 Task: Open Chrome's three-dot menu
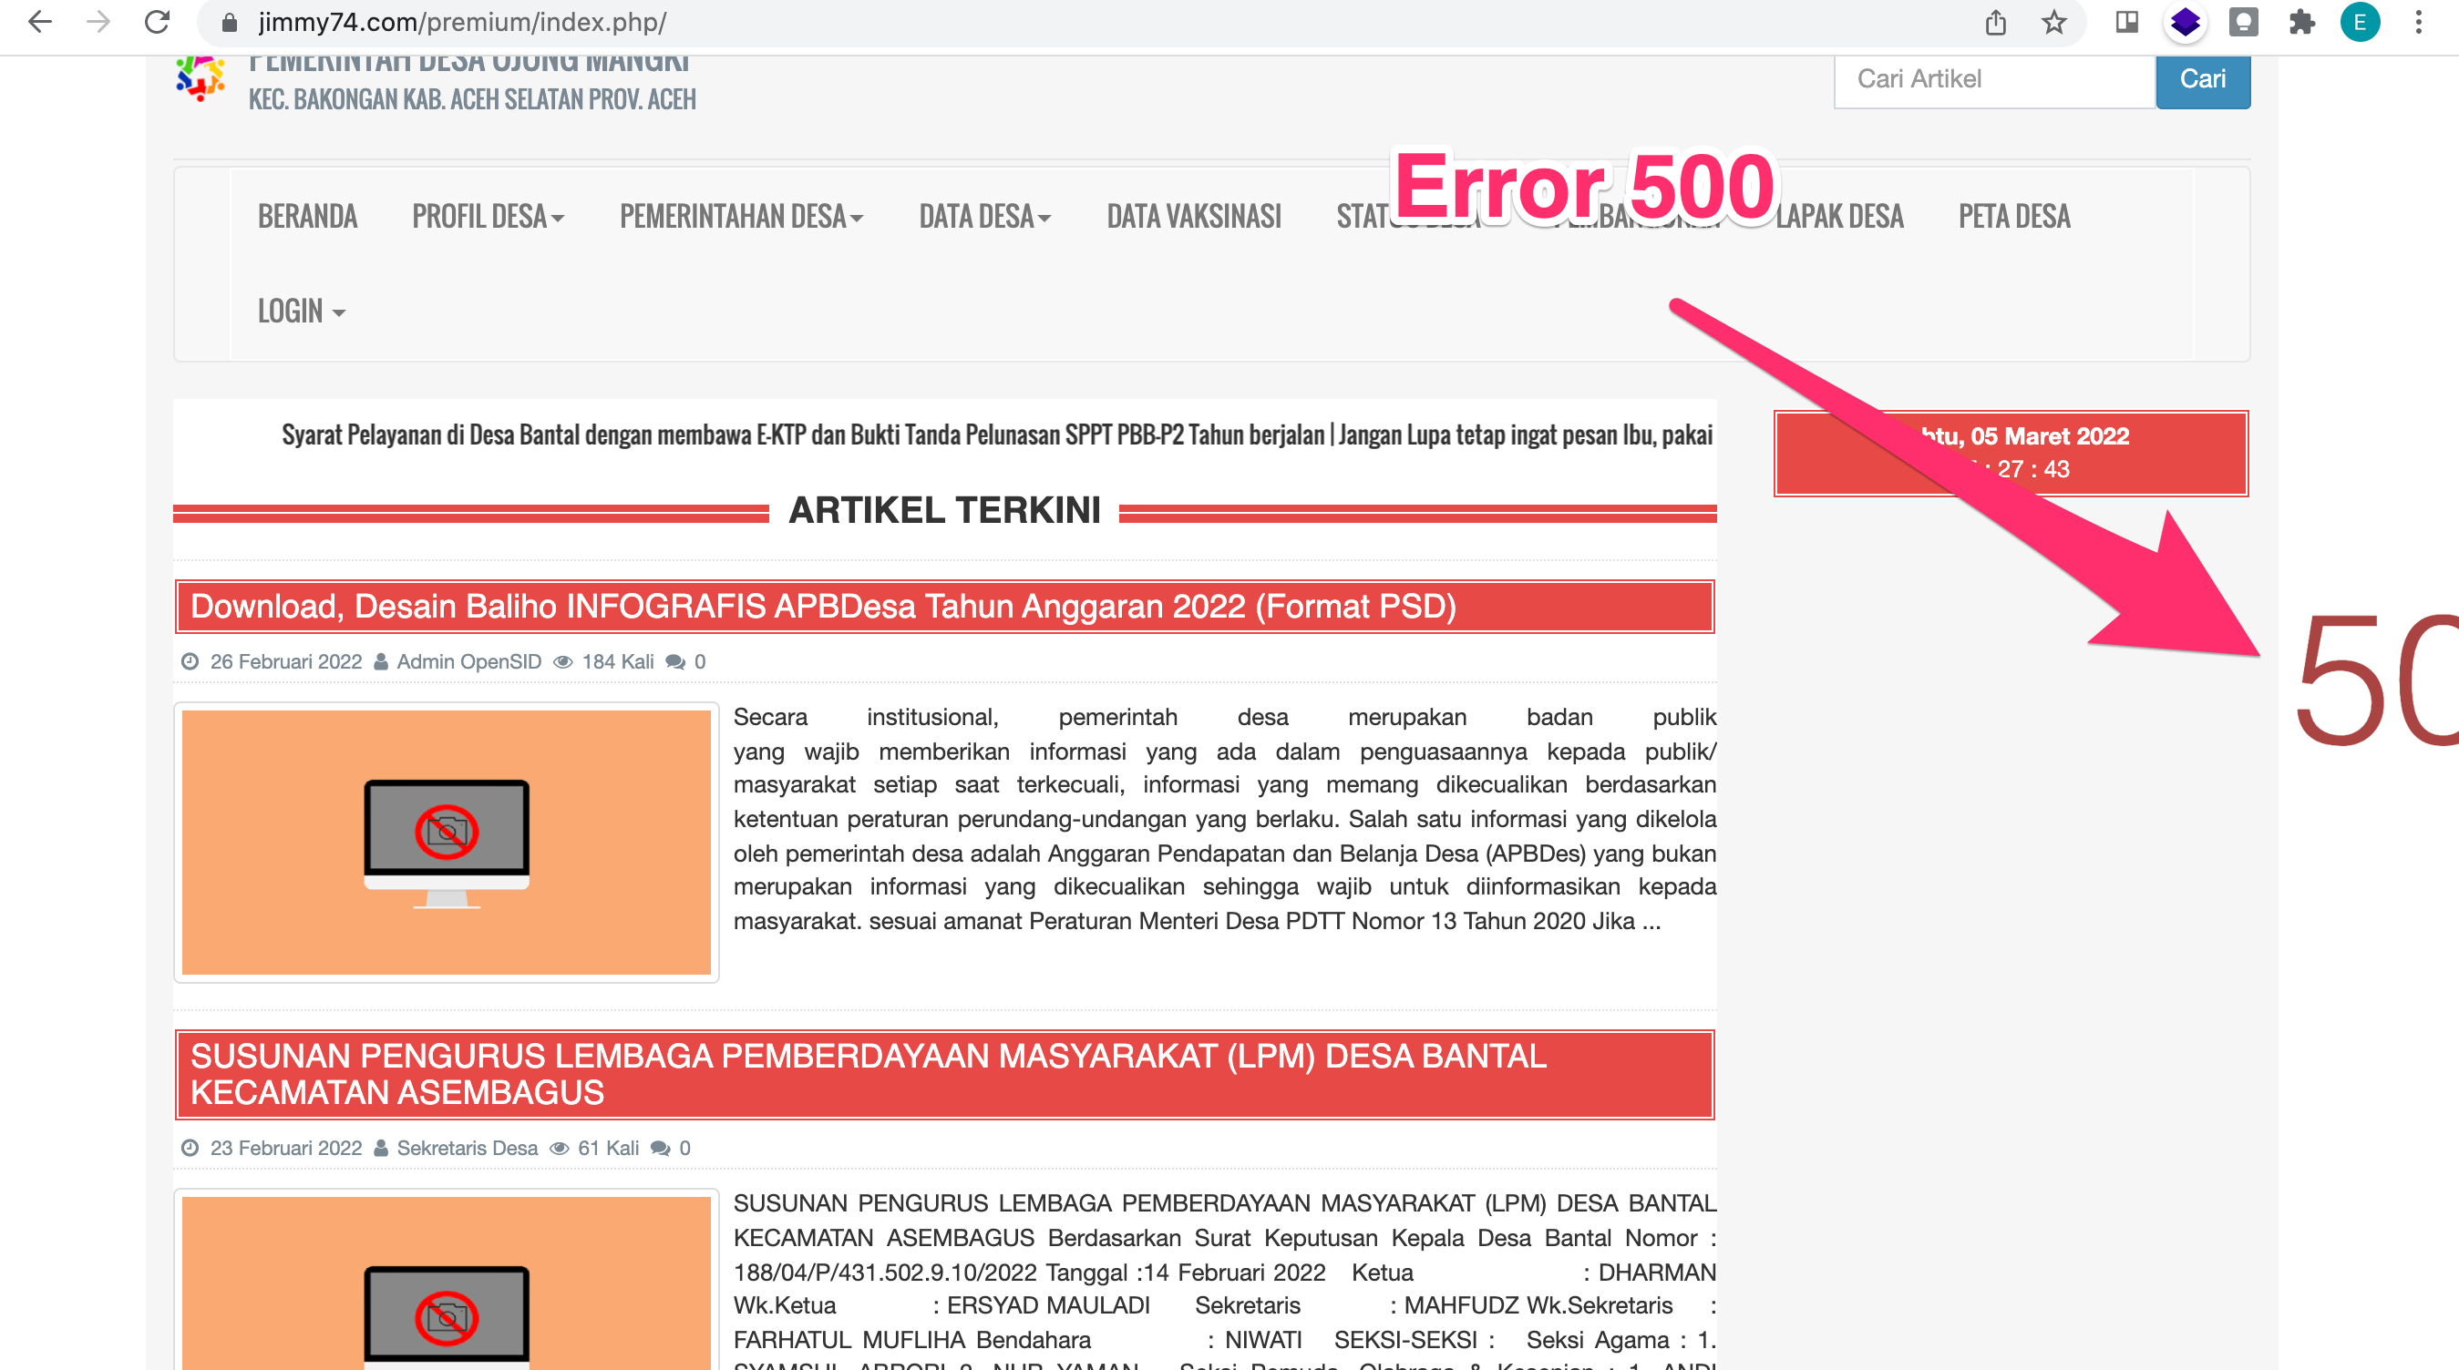(2419, 22)
